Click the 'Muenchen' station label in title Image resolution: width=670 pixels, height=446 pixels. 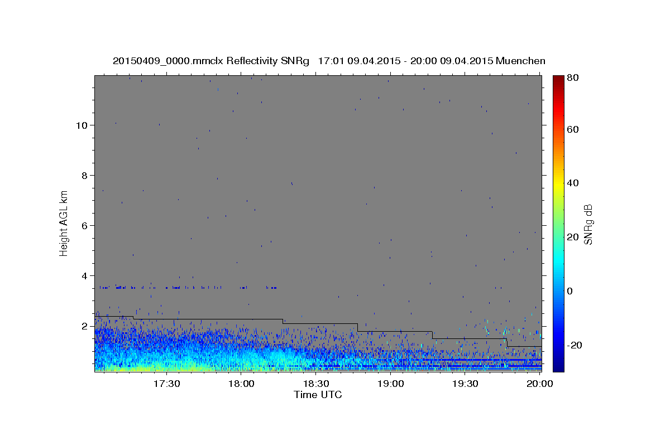[521, 61]
